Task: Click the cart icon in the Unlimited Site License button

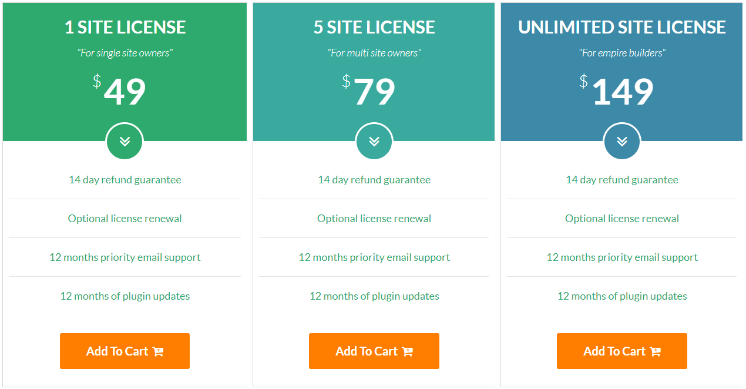Action: [656, 351]
